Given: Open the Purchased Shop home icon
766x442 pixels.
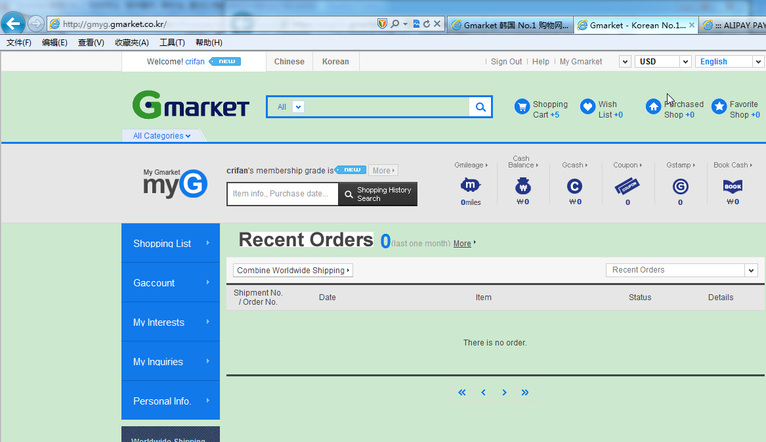Looking at the screenshot, I should point(653,106).
